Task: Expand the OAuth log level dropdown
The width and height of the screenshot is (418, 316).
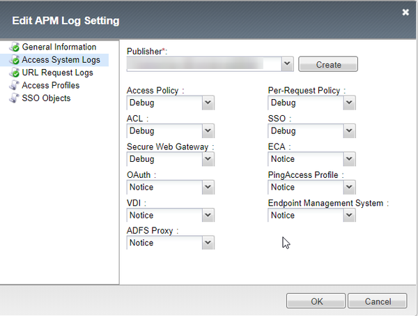Action: [x=208, y=187]
